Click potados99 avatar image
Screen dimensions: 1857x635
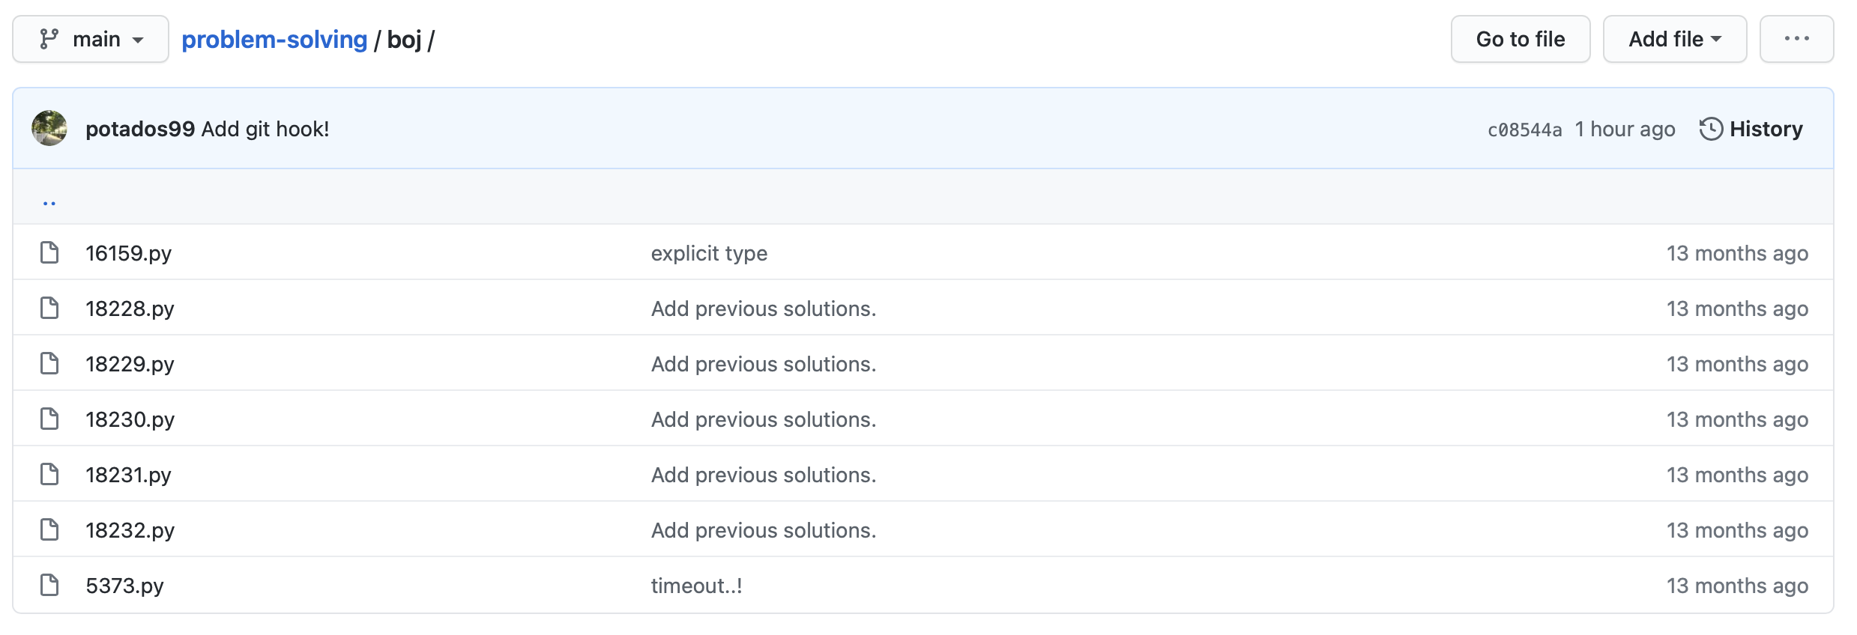tap(49, 128)
